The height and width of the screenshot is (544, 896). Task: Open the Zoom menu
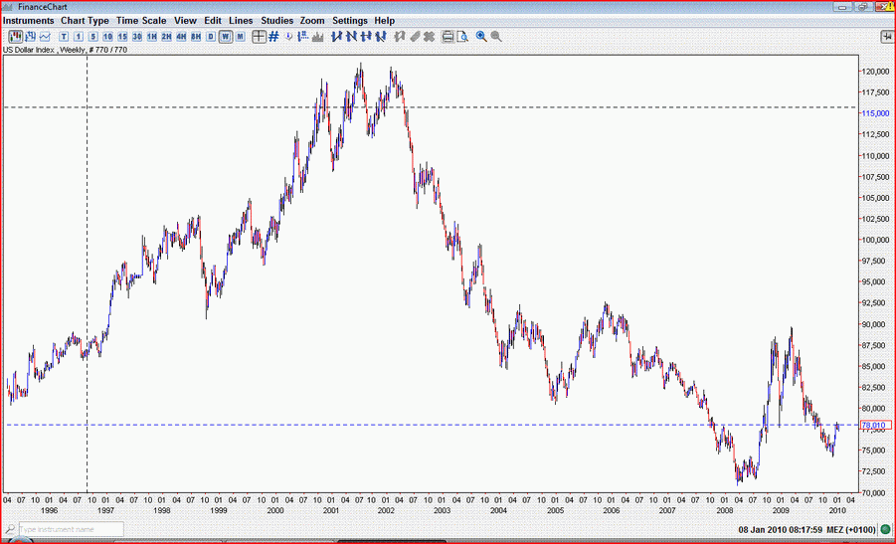tap(312, 21)
